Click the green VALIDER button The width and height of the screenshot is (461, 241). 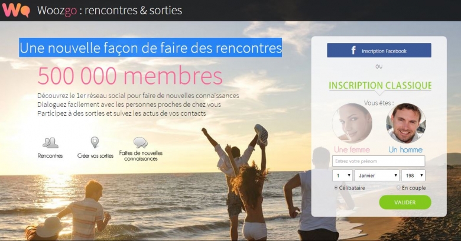(405, 202)
